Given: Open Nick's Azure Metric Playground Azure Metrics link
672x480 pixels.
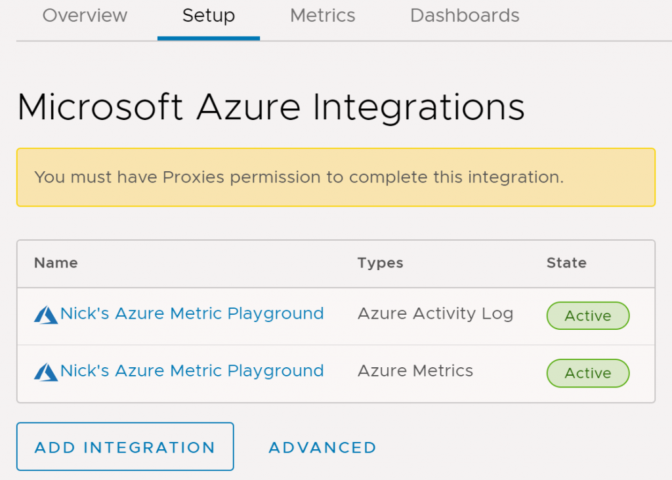Looking at the screenshot, I should pos(192,370).
